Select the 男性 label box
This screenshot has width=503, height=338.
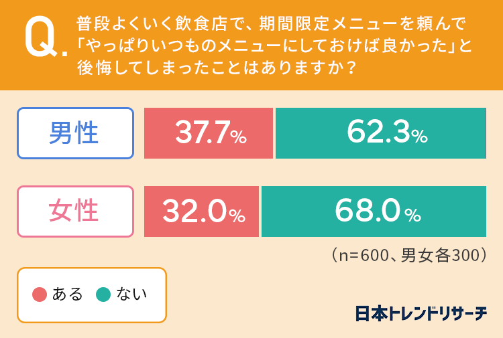coord(75,133)
